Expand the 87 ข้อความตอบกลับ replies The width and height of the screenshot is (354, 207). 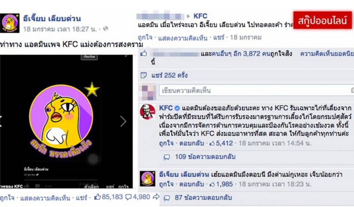(203, 198)
